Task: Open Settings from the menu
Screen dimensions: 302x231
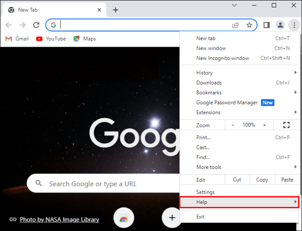Action: coord(205,192)
